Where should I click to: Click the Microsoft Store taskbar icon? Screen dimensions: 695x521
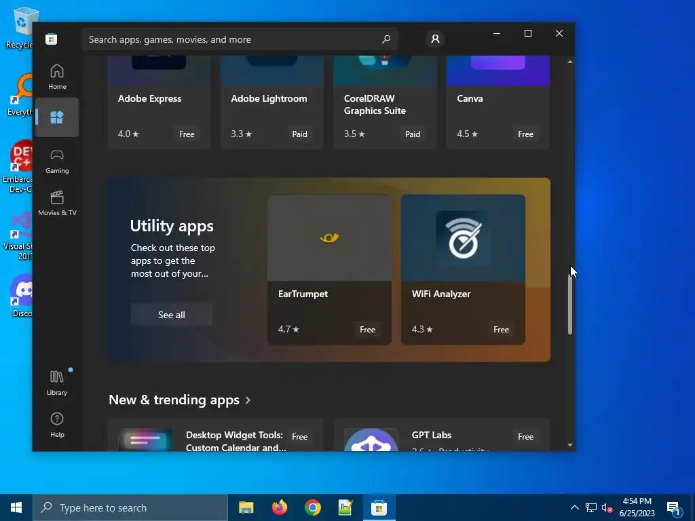pos(379,507)
